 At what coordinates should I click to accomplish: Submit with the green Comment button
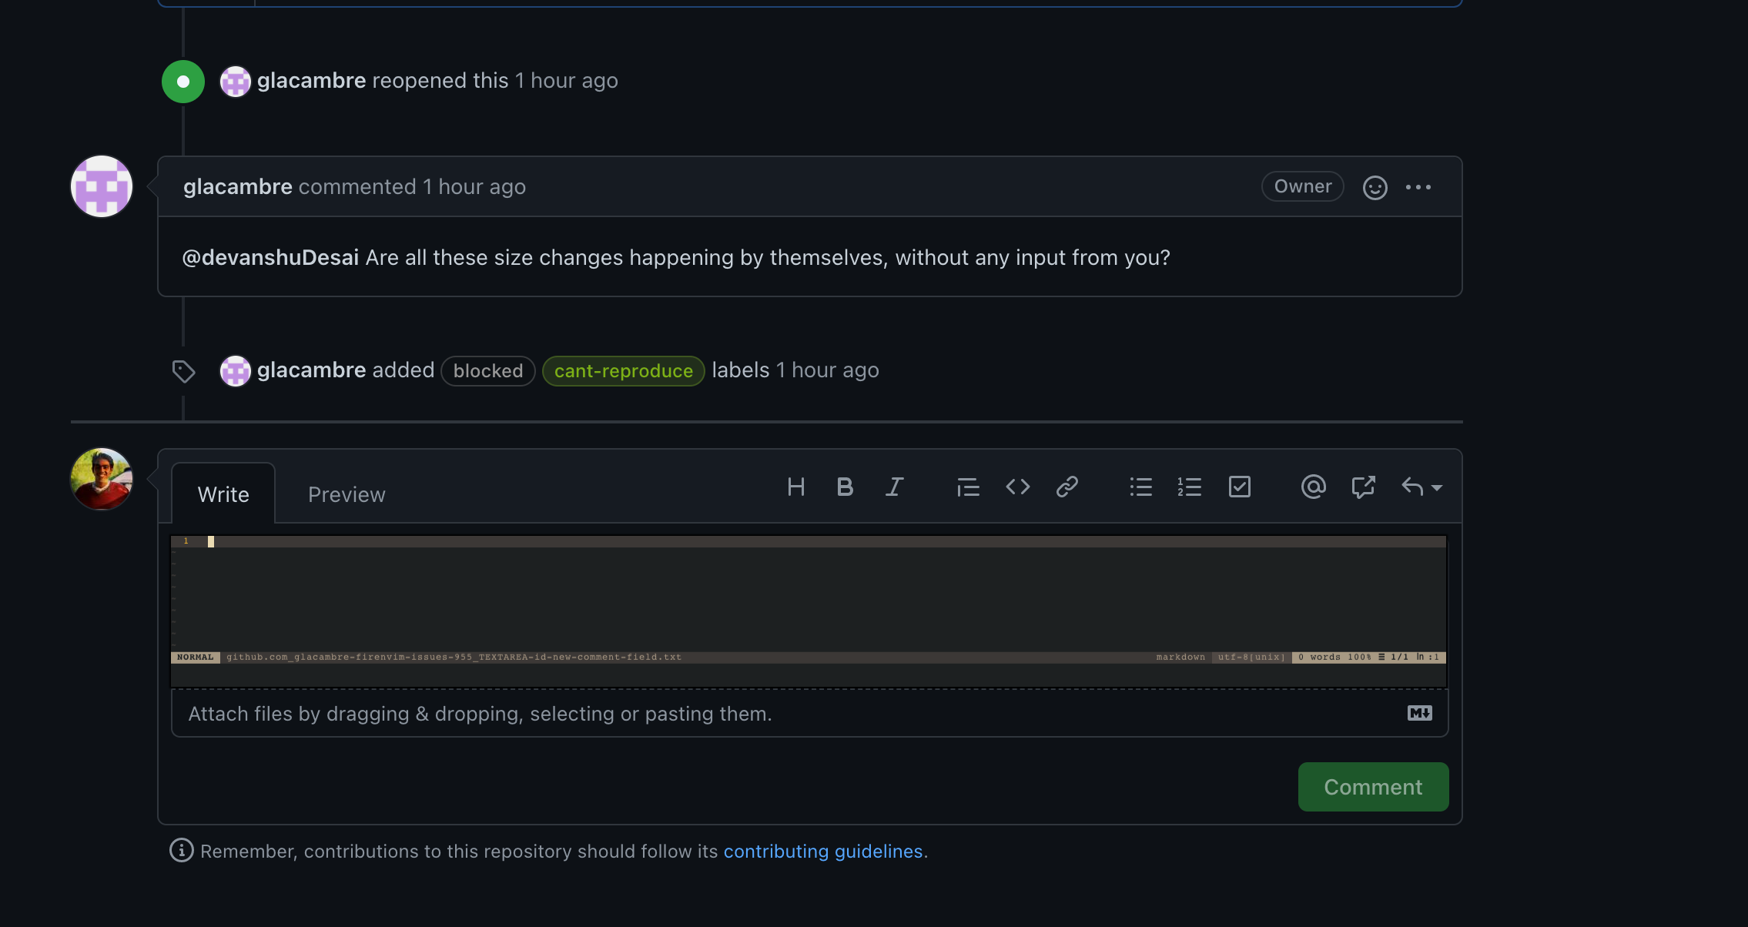pos(1373,787)
